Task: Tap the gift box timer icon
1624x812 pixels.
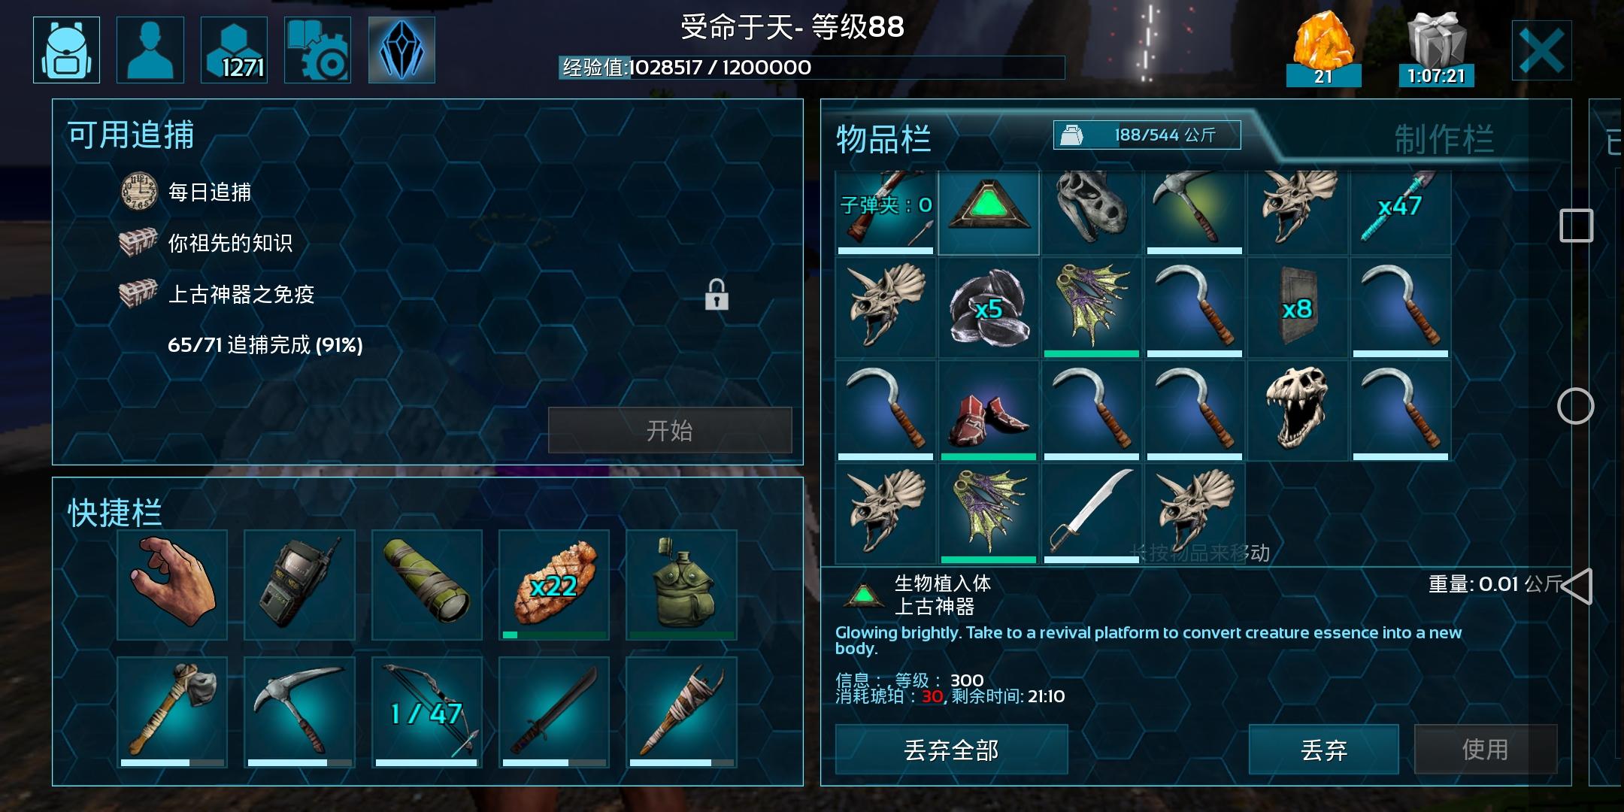Action: click(x=1436, y=50)
